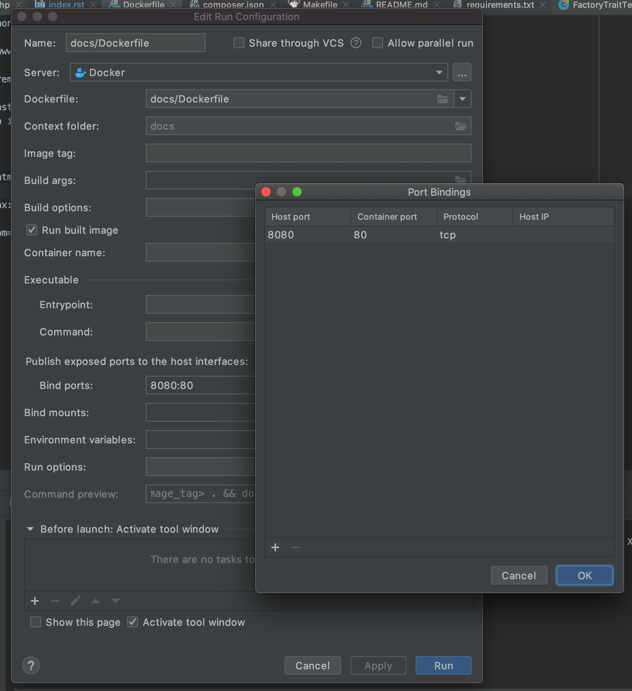Focus the Build options input field
Viewport: 632px width, 691px height.
point(200,207)
